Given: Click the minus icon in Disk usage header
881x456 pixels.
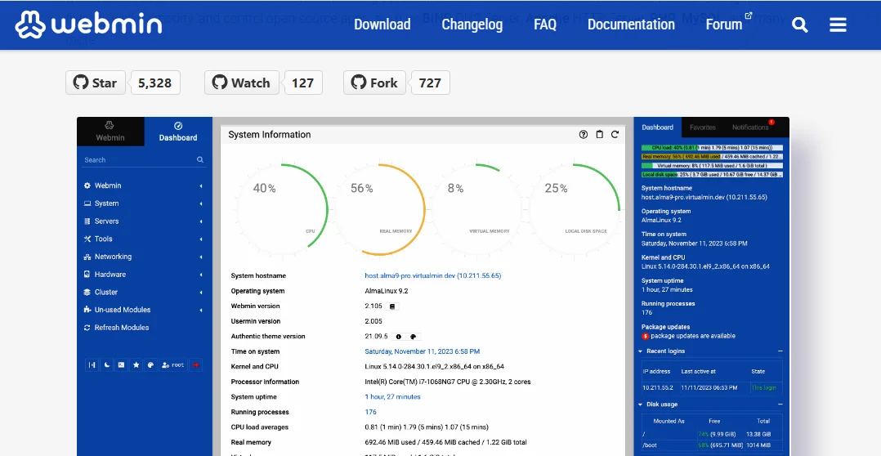Looking at the screenshot, I should (x=780, y=405).
